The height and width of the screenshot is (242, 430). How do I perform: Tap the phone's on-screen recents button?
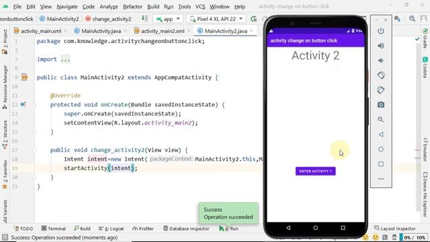343,228
